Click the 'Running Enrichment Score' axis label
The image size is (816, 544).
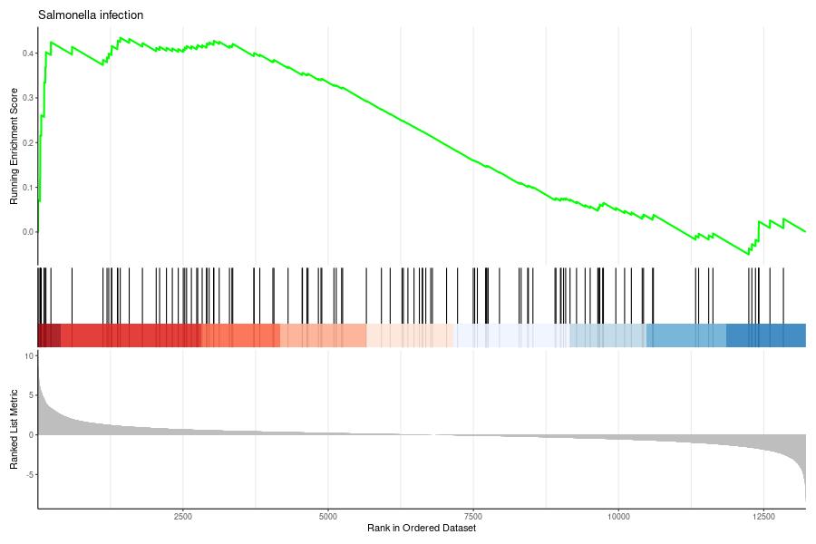pos(14,146)
